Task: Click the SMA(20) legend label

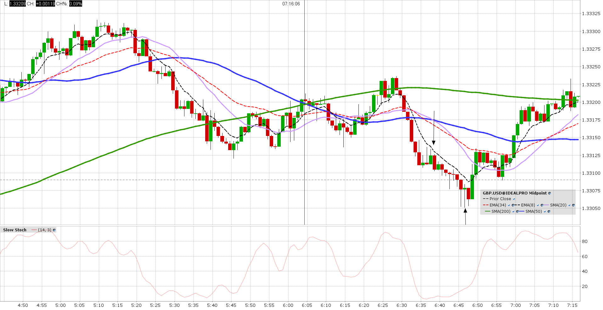Action: click(x=558, y=205)
